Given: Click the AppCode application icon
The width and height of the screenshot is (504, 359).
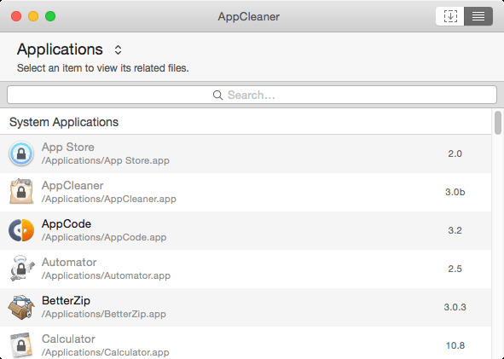Looking at the screenshot, I should coord(21,230).
